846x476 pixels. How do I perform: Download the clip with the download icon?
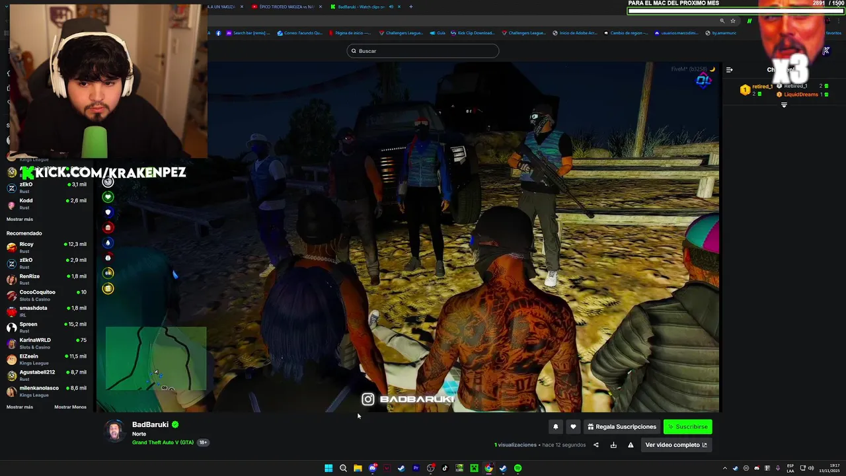tap(613, 445)
